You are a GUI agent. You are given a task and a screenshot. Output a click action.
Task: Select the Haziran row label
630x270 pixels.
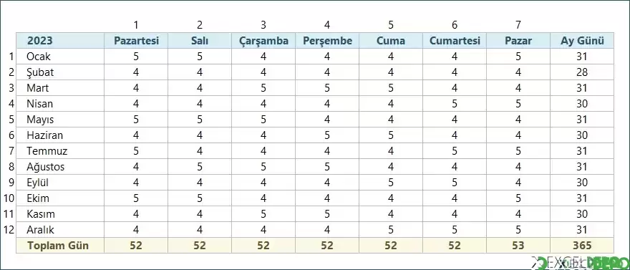click(x=60, y=135)
